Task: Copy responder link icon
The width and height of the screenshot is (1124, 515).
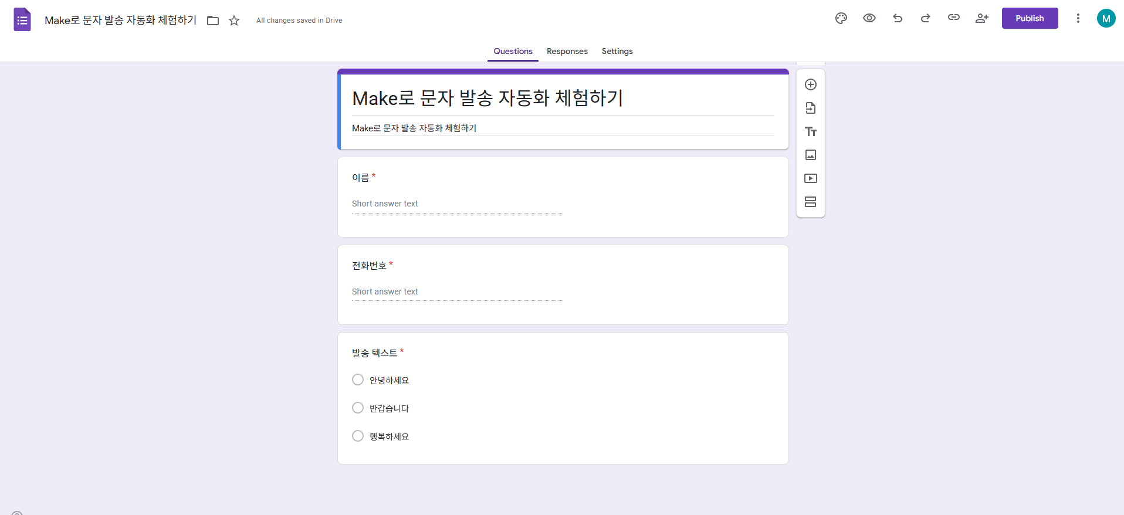Action: 954,18
